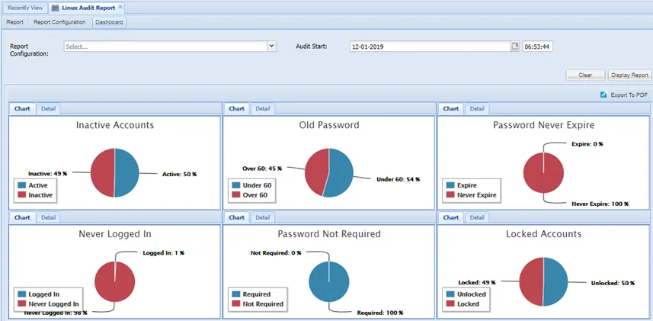The width and height of the screenshot is (653, 321).
Task: Click the 'Not Required: 0 %' chart label
Action: coord(276,252)
